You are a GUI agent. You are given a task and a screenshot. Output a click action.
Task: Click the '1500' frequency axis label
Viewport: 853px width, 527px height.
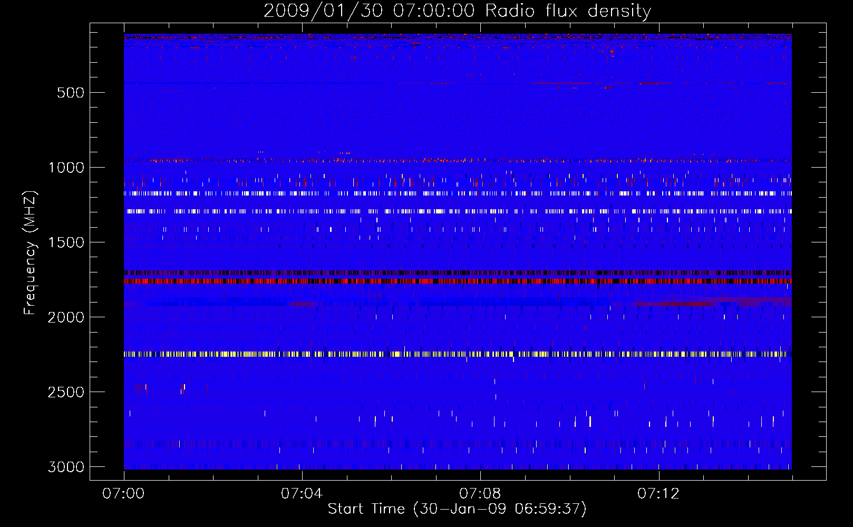point(66,242)
